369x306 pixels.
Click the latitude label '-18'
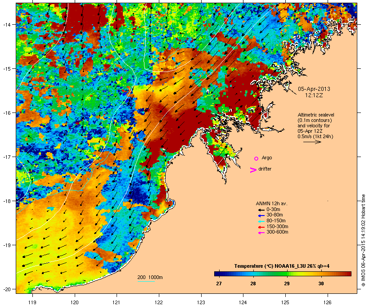click(x=7, y=201)
